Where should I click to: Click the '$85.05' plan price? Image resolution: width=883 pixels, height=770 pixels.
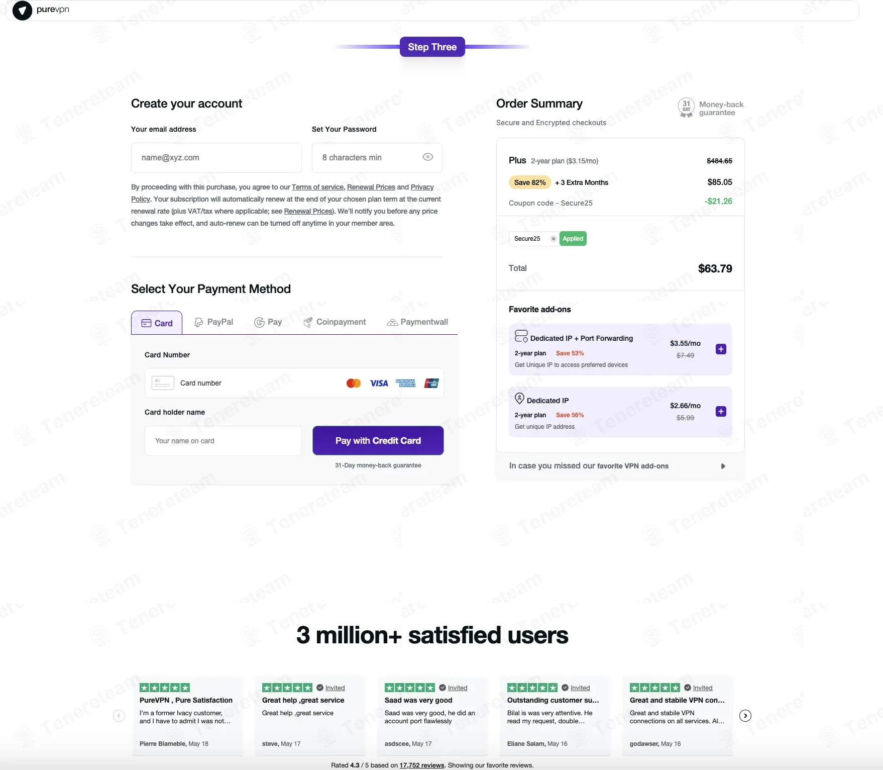point(720,182)
